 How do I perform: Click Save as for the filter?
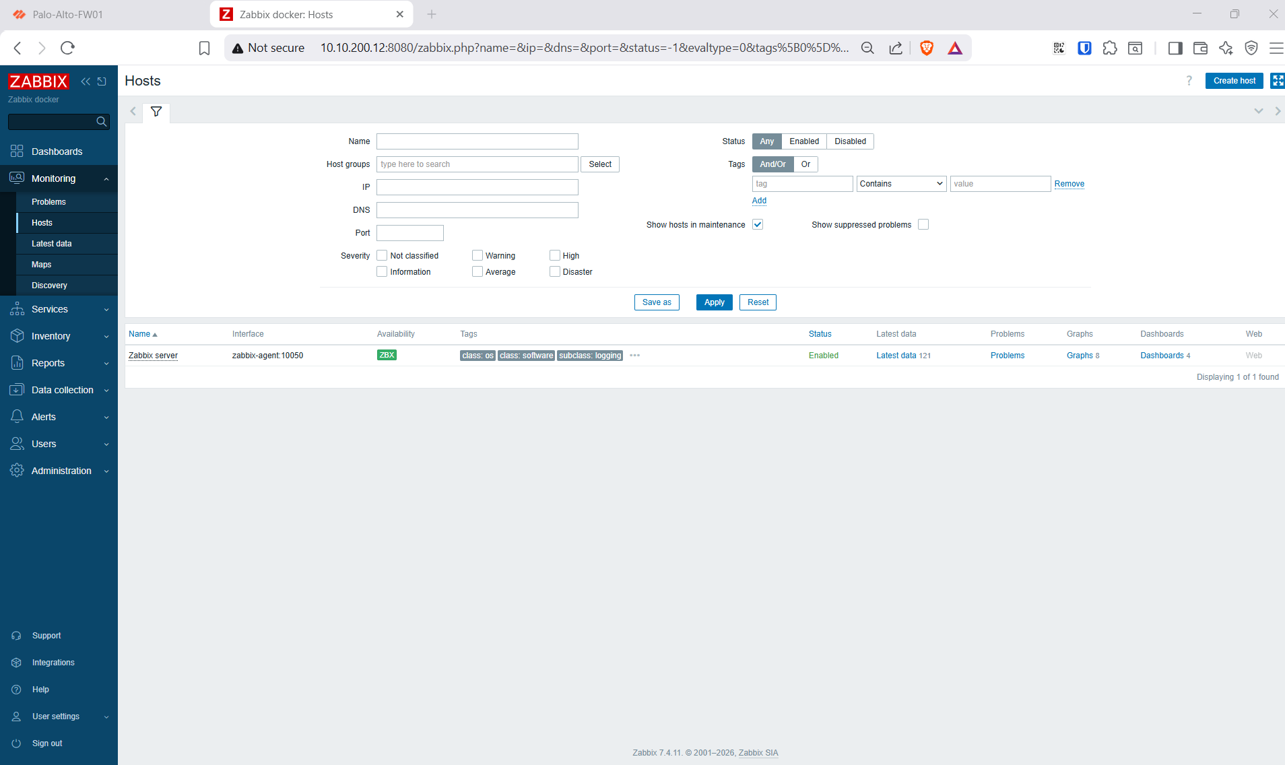tap(657, 302)
